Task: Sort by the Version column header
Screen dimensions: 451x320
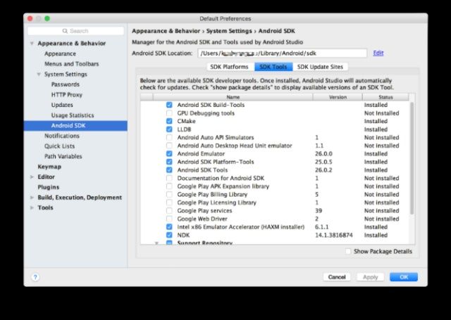Action: (338, 97)
